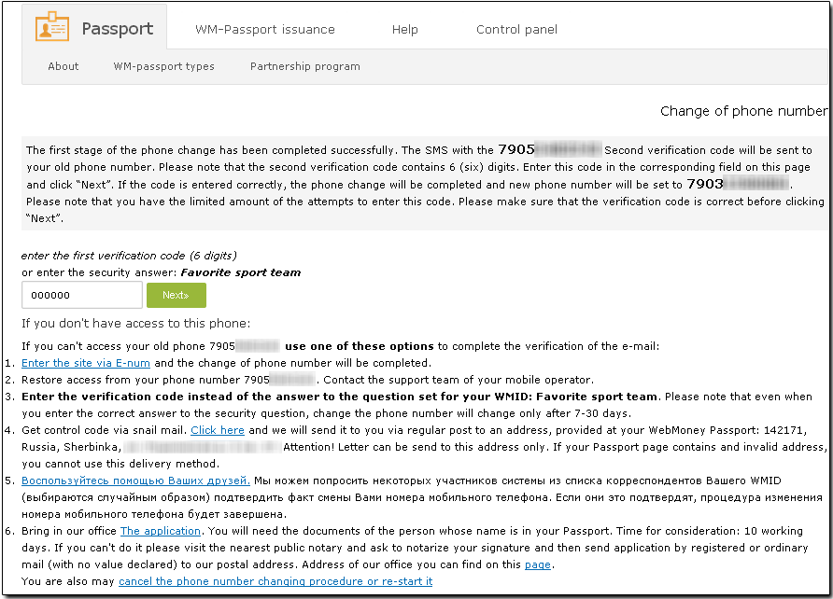
Task: Follow the 'Enter the site via E-num' link
Action: [86, 363]
